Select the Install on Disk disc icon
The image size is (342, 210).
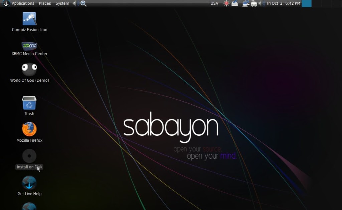click(x=29, y=156)
